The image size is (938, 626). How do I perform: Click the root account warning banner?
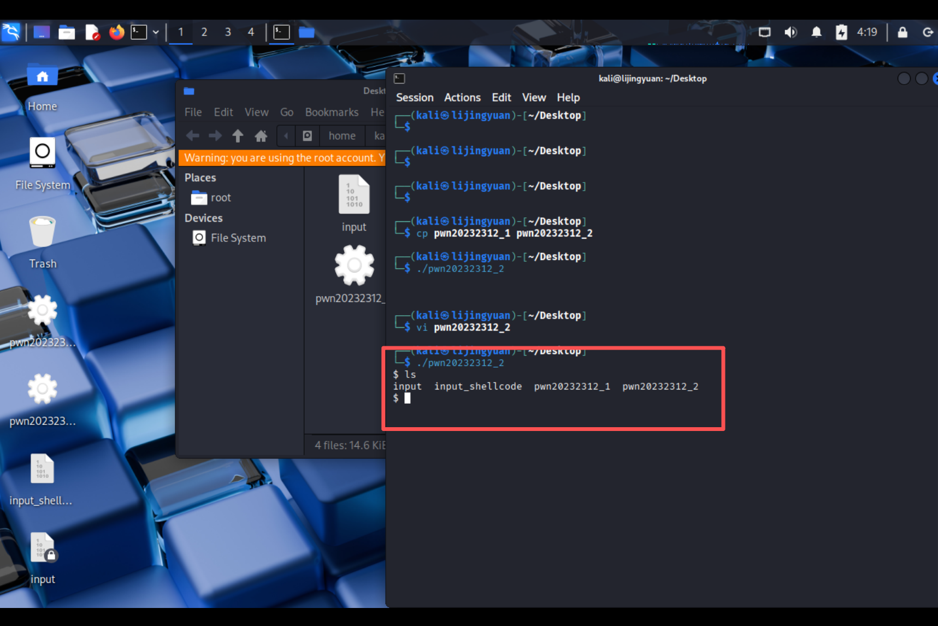[x=282, y=158]
